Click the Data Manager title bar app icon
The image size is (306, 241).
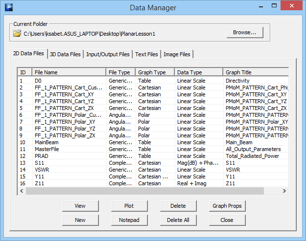pos(8,7)
